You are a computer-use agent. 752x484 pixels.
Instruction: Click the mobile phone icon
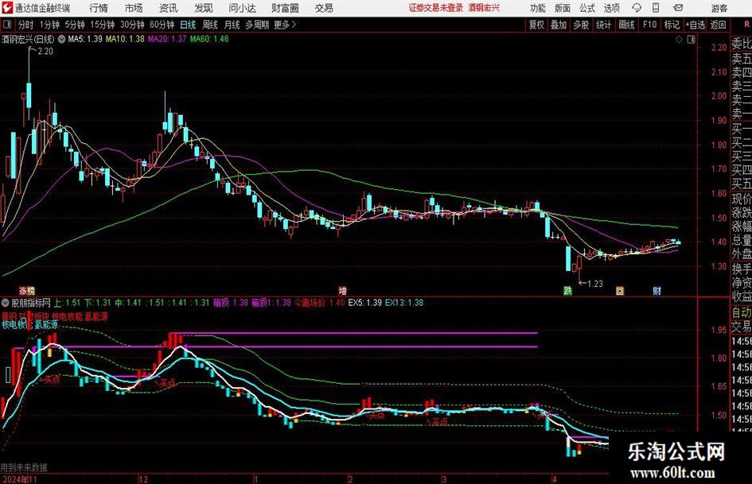(x=656, y=8)
